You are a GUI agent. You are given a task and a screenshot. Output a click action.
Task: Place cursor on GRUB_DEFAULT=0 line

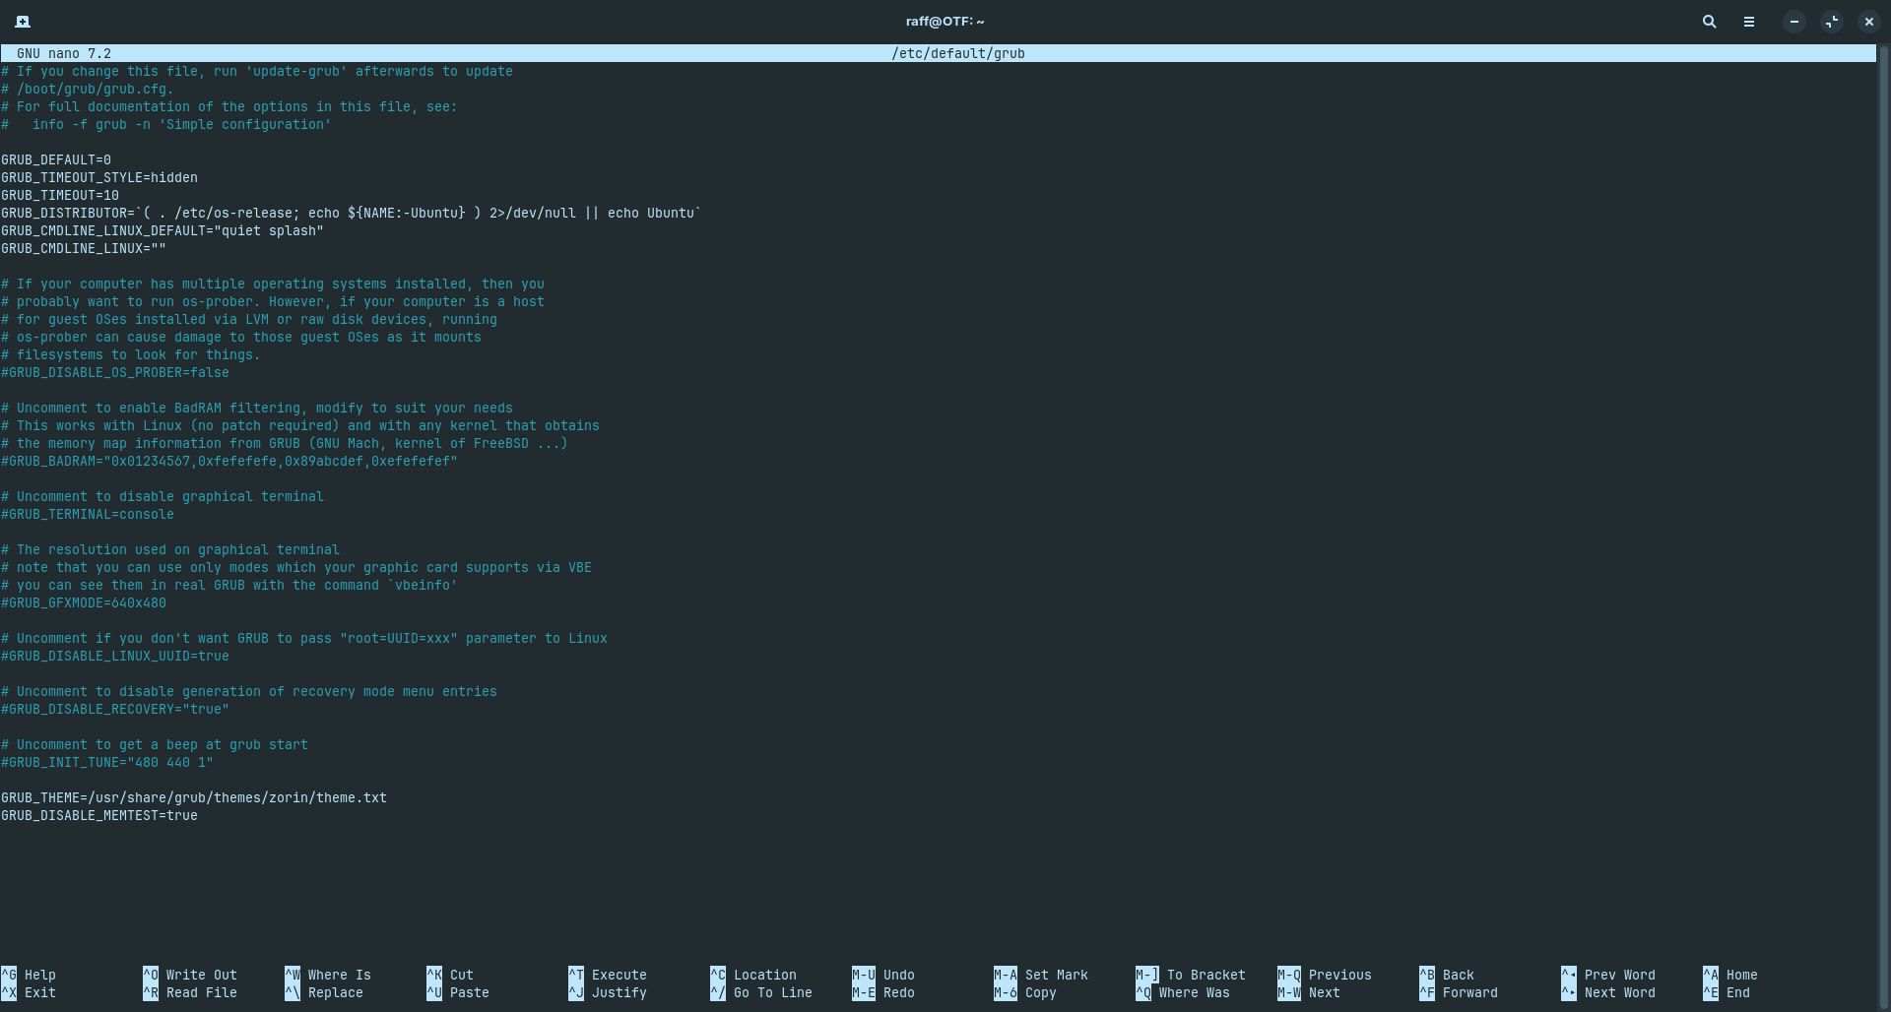click(x=56, y=159)
